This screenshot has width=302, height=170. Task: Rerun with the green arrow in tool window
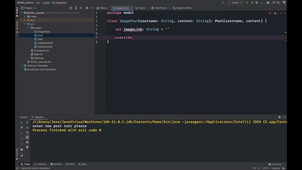click(22, 122)
